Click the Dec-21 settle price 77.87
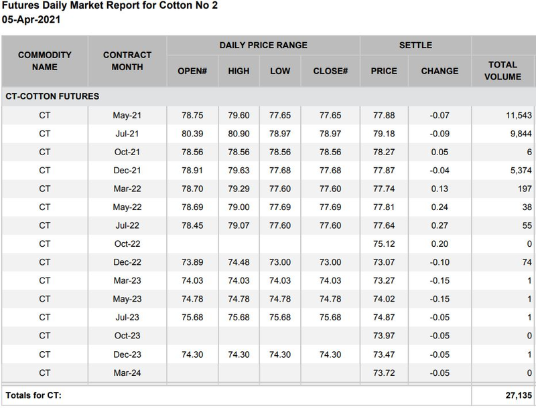 [x=383, y=171]
